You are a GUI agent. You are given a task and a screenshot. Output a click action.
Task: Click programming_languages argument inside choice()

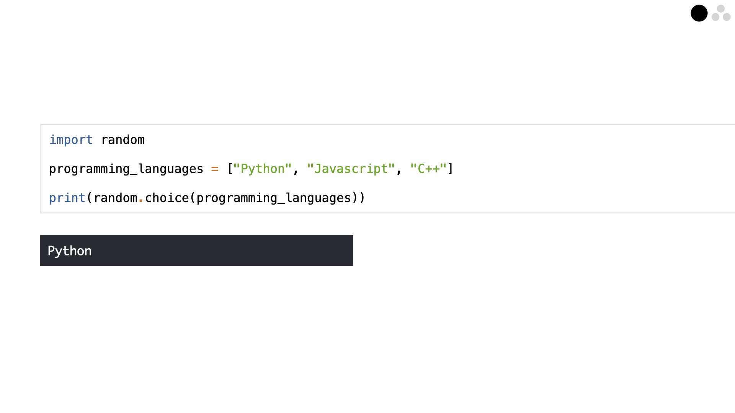(x=274, y=198)
